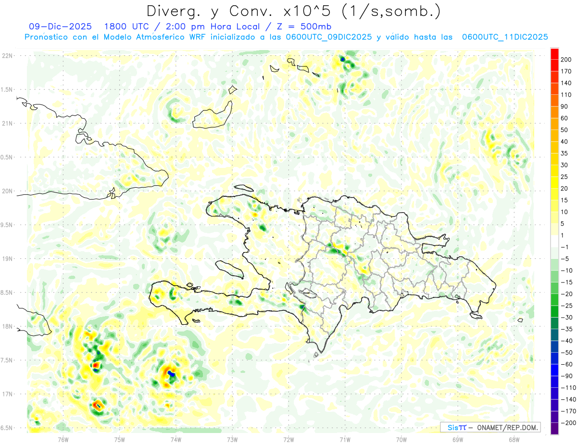Click the '70W' longitude label
Image resolution: width=577 pixels, height=446 pixels.
(x=401, y=439)
